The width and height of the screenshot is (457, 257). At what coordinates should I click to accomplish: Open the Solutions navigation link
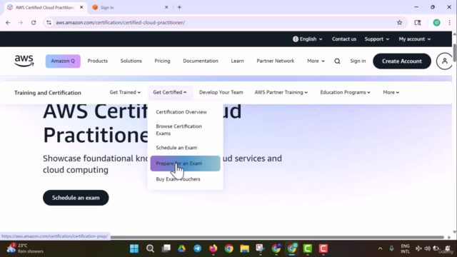131,61
